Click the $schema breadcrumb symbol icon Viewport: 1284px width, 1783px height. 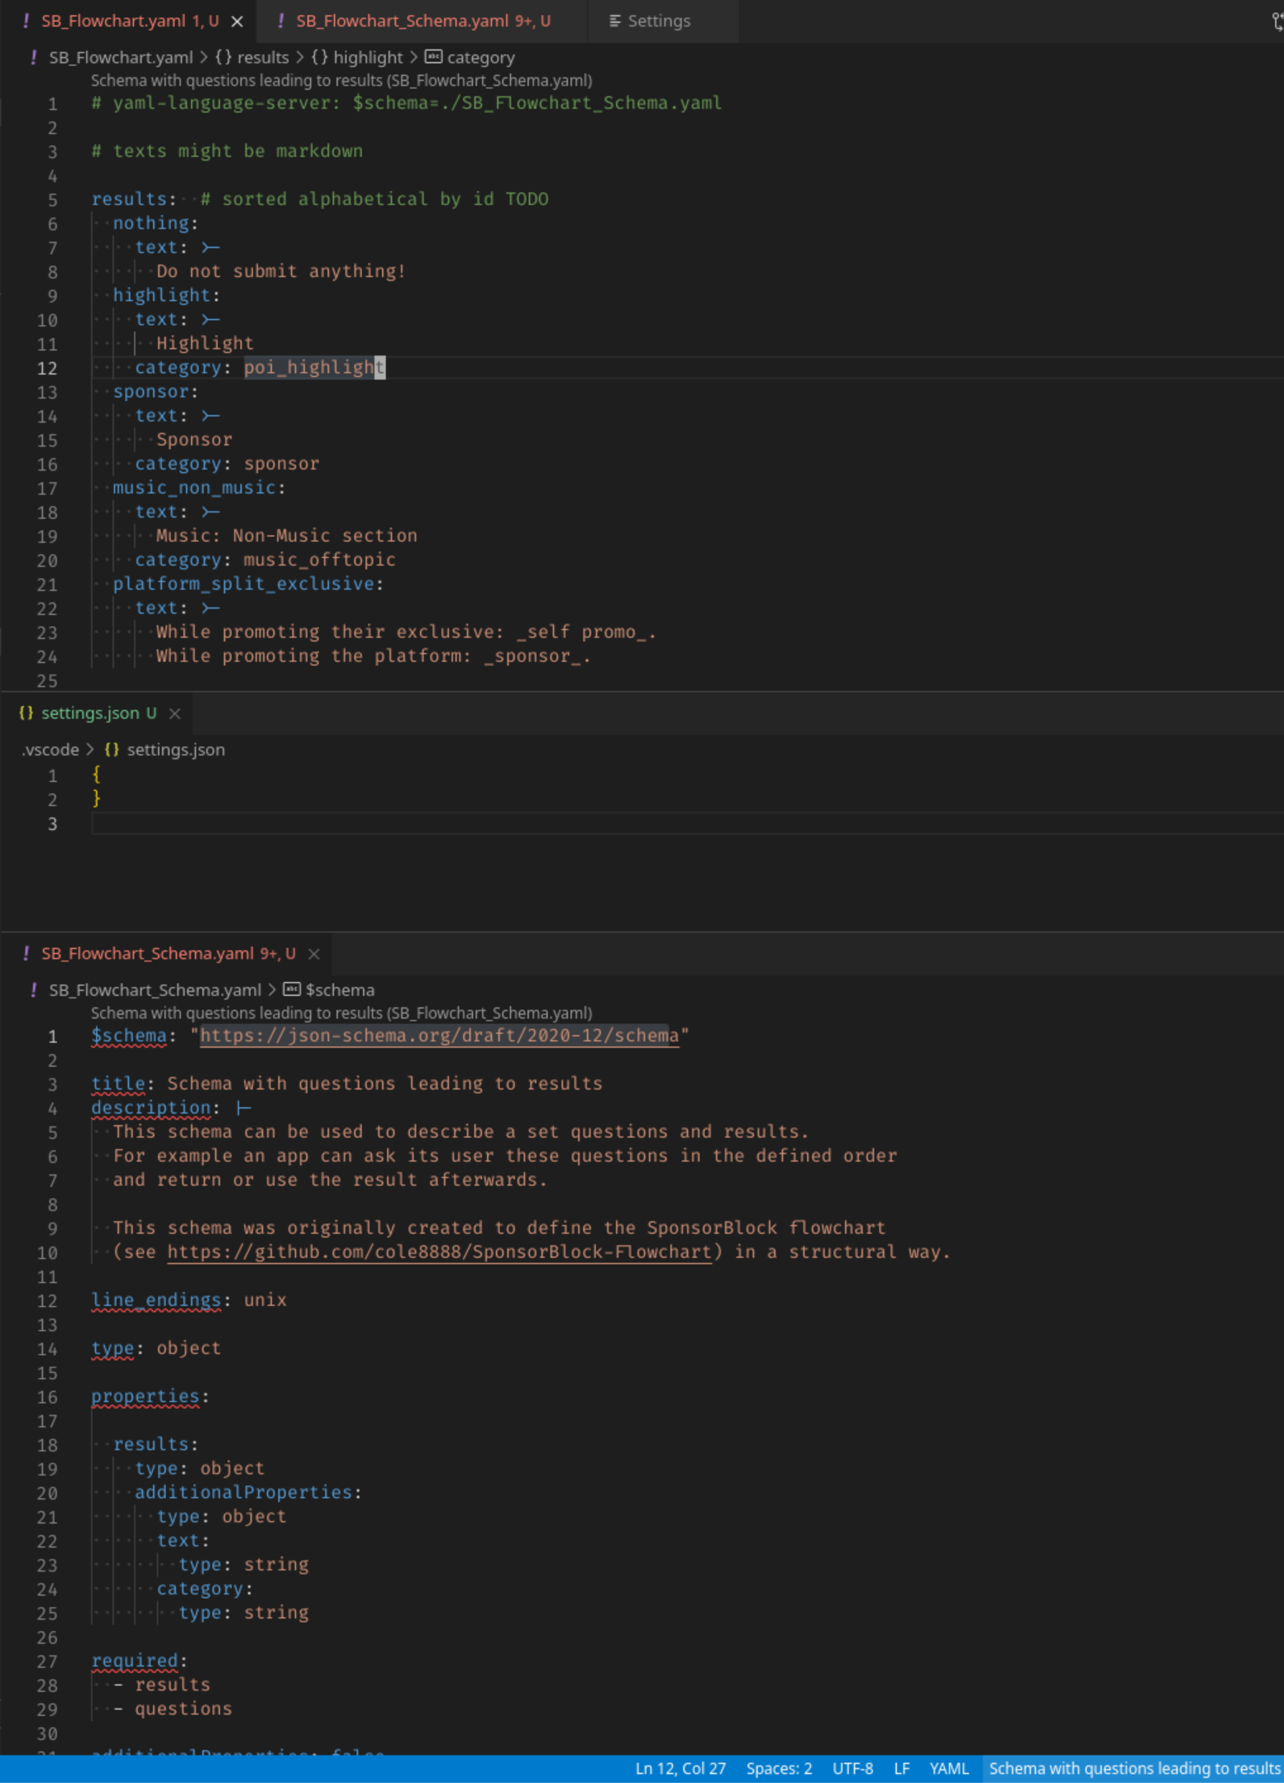click(292, 989)
